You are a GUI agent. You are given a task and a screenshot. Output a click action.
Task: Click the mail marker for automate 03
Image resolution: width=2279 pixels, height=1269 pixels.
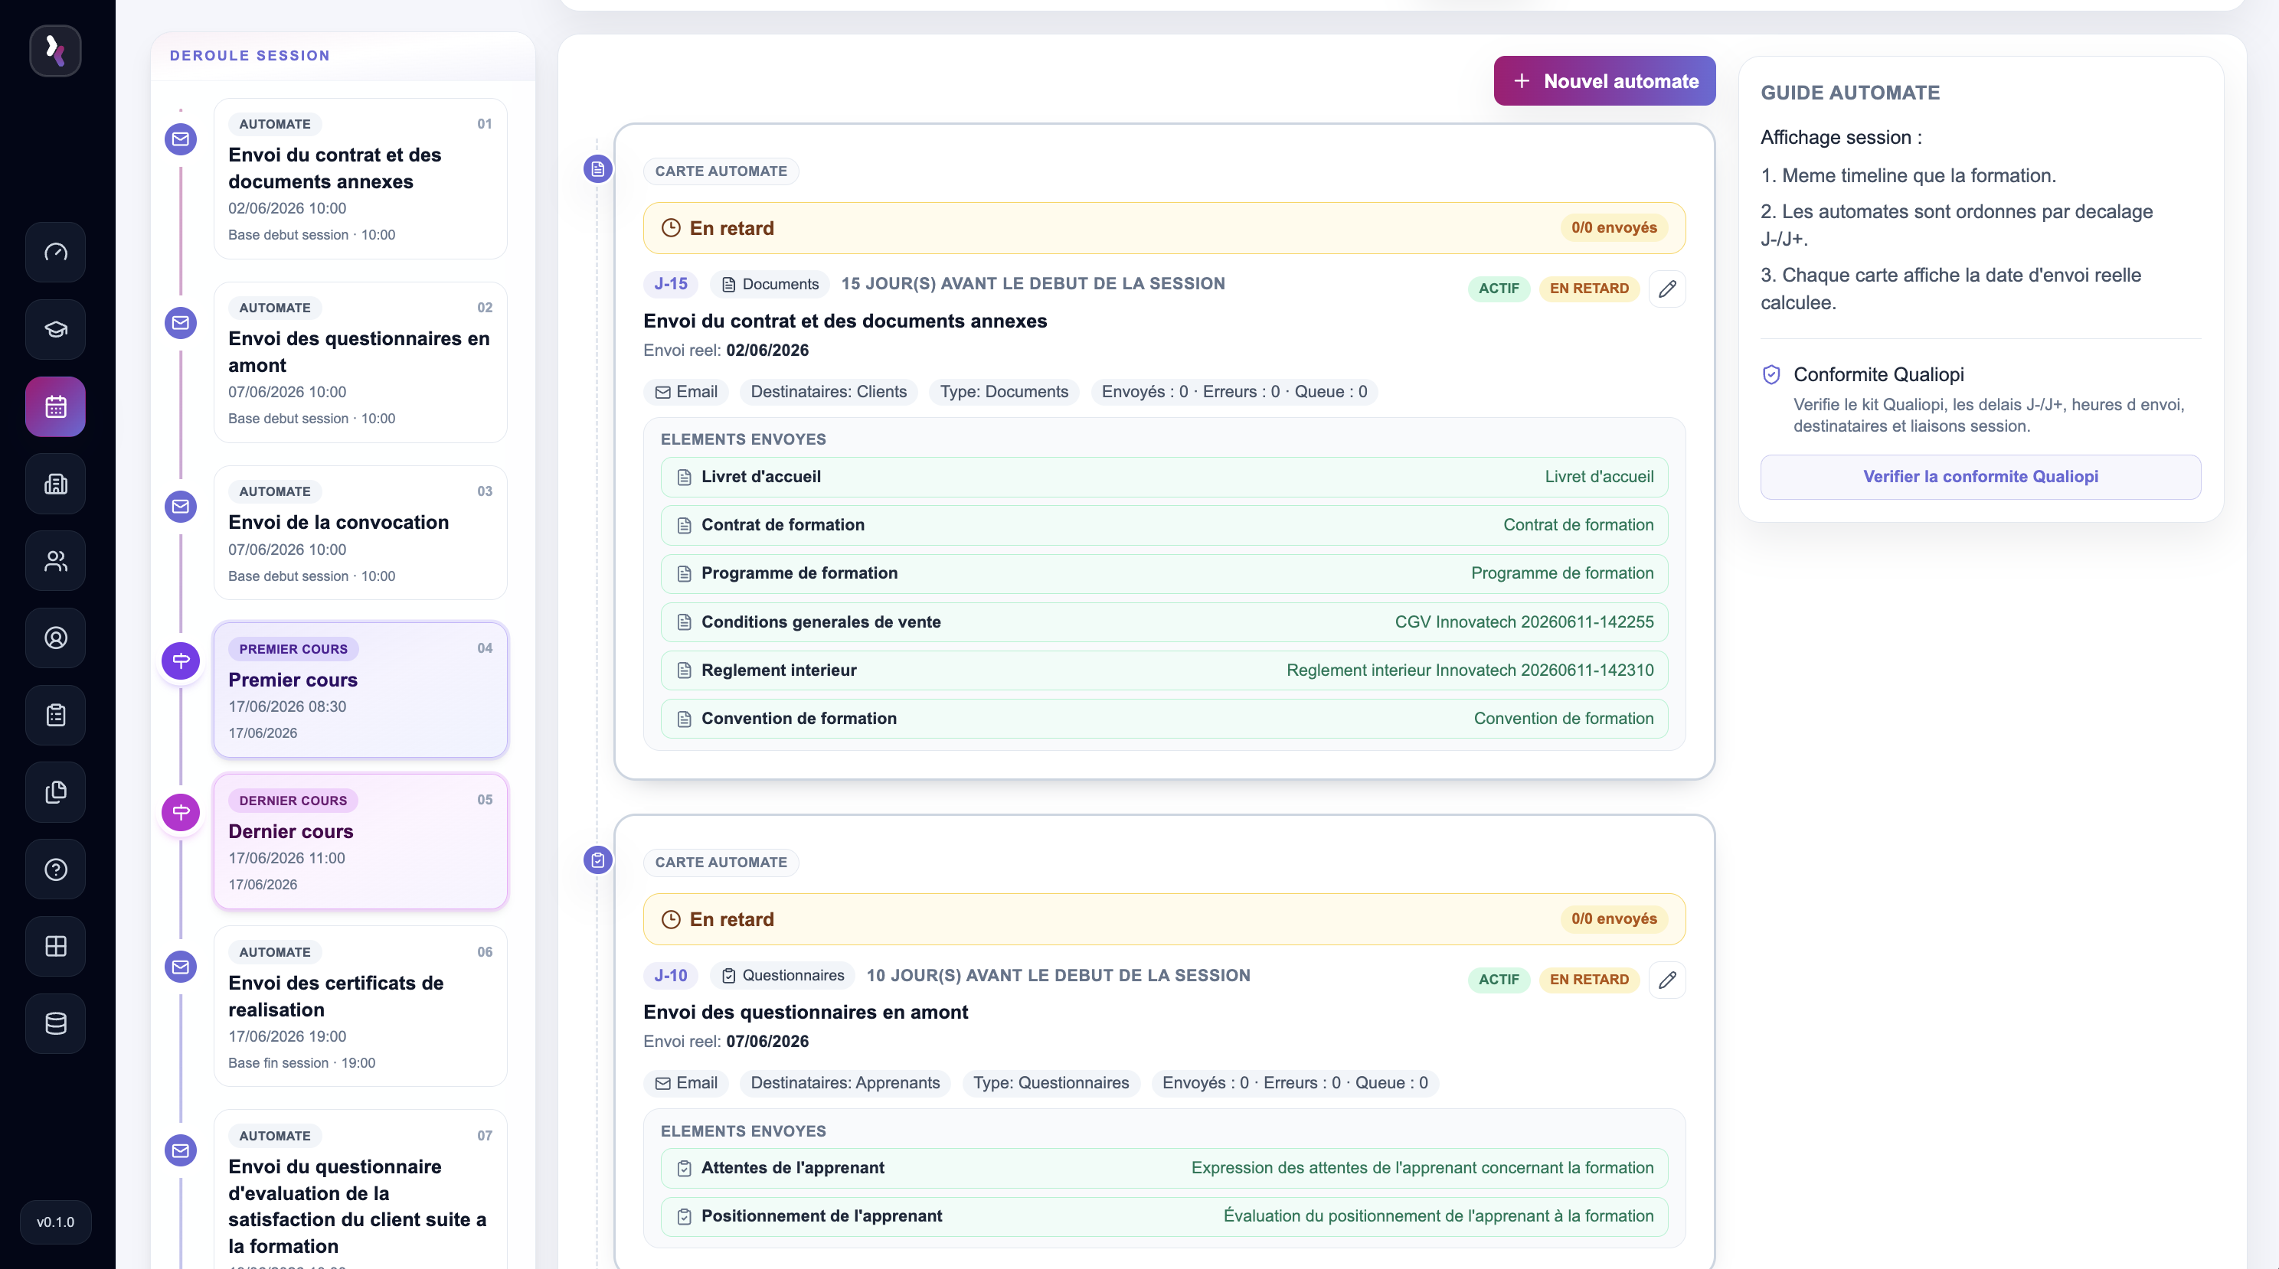click(181, 507)
